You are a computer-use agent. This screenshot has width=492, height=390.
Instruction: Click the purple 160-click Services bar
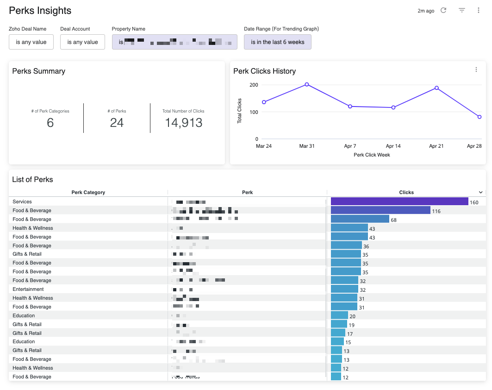399,201
